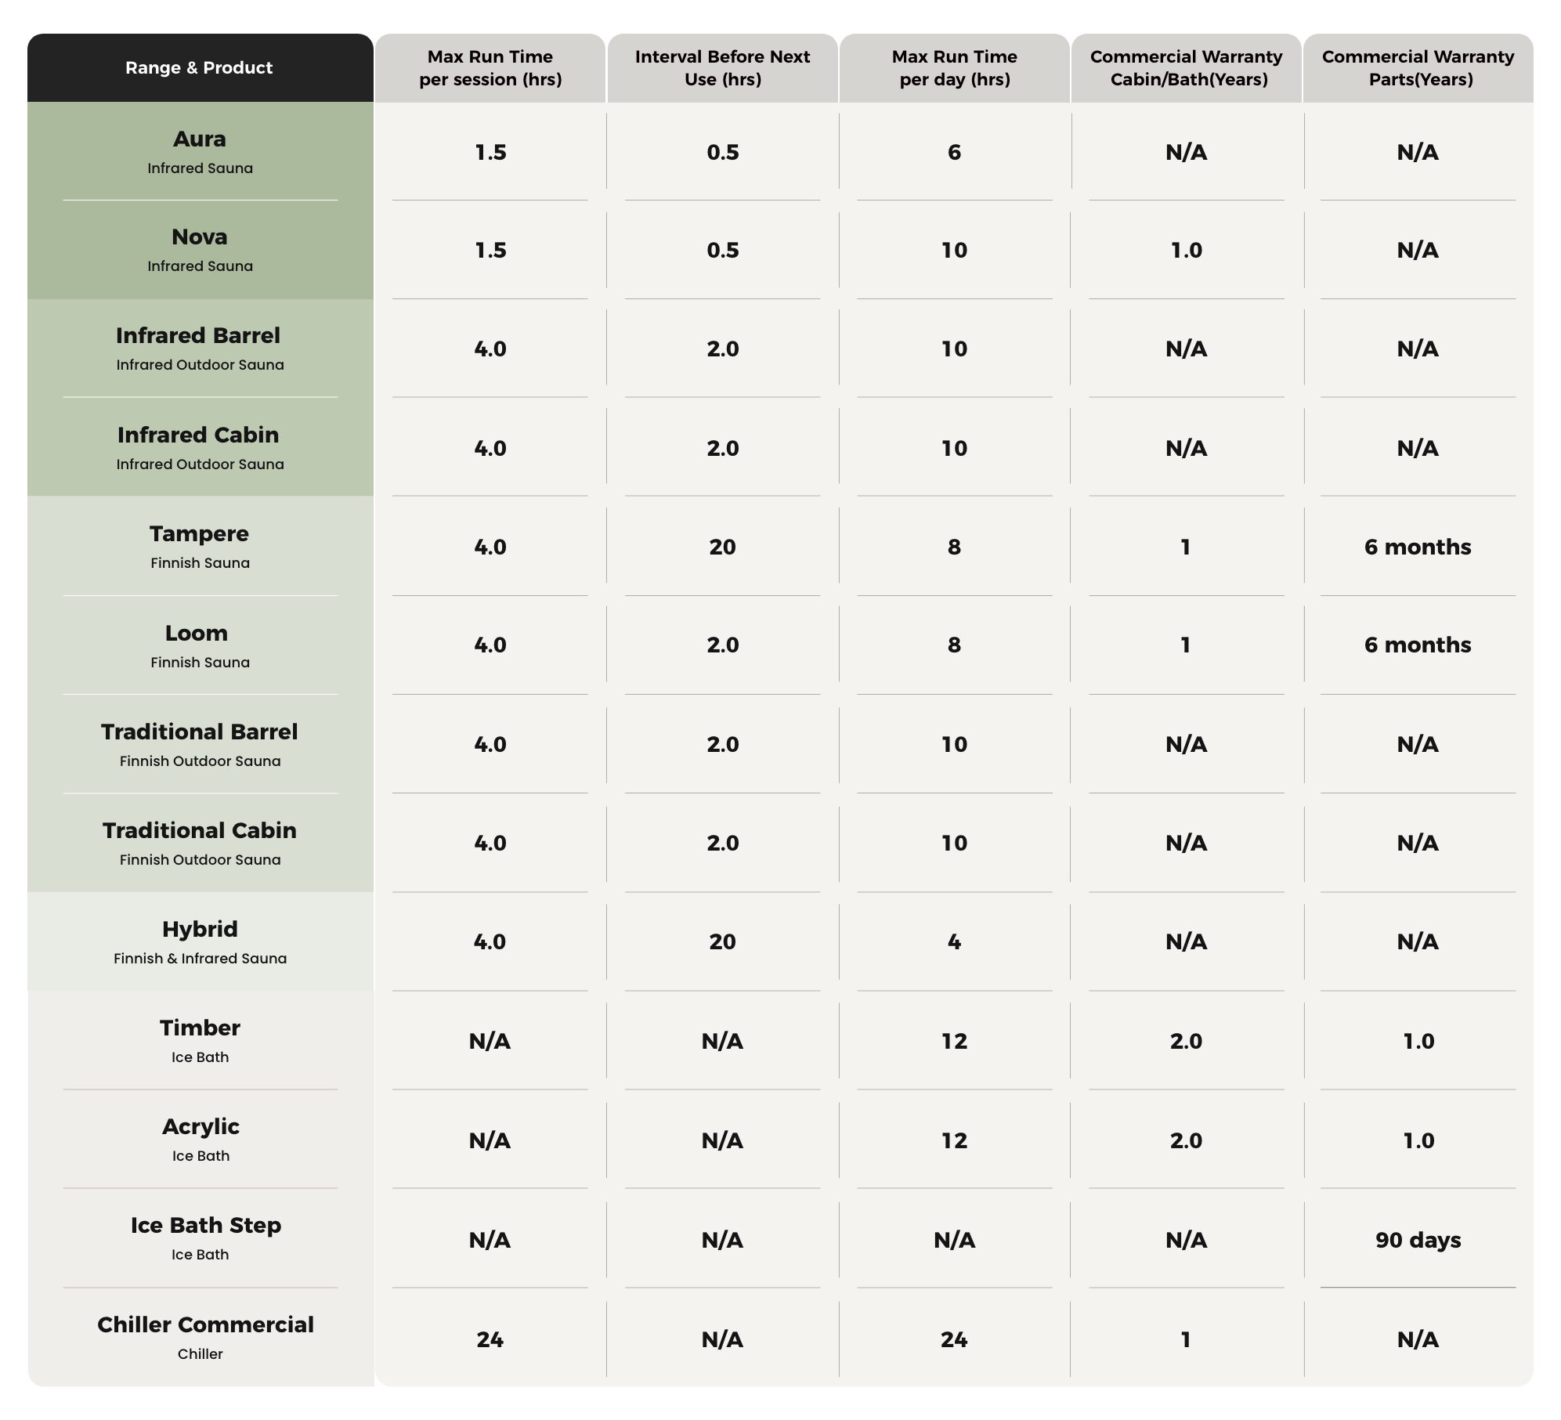
Task: Click the 90 days warranty cell
Action: point(1418,1241)
